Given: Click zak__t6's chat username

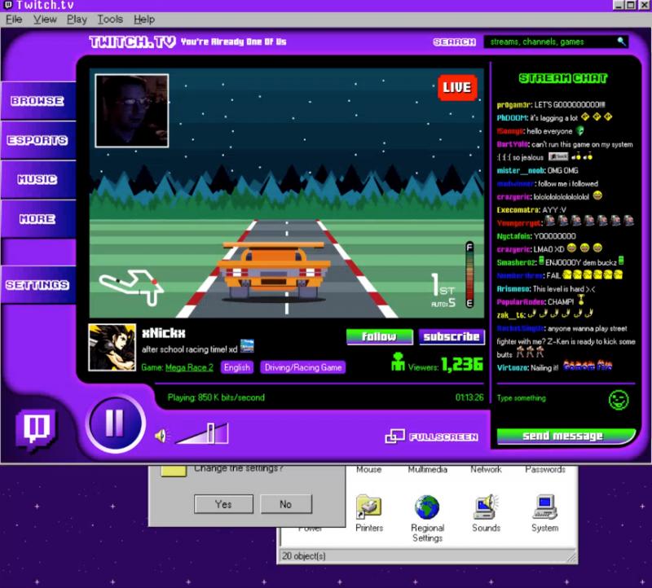Looking at the screenshot, I should point(511,315).
